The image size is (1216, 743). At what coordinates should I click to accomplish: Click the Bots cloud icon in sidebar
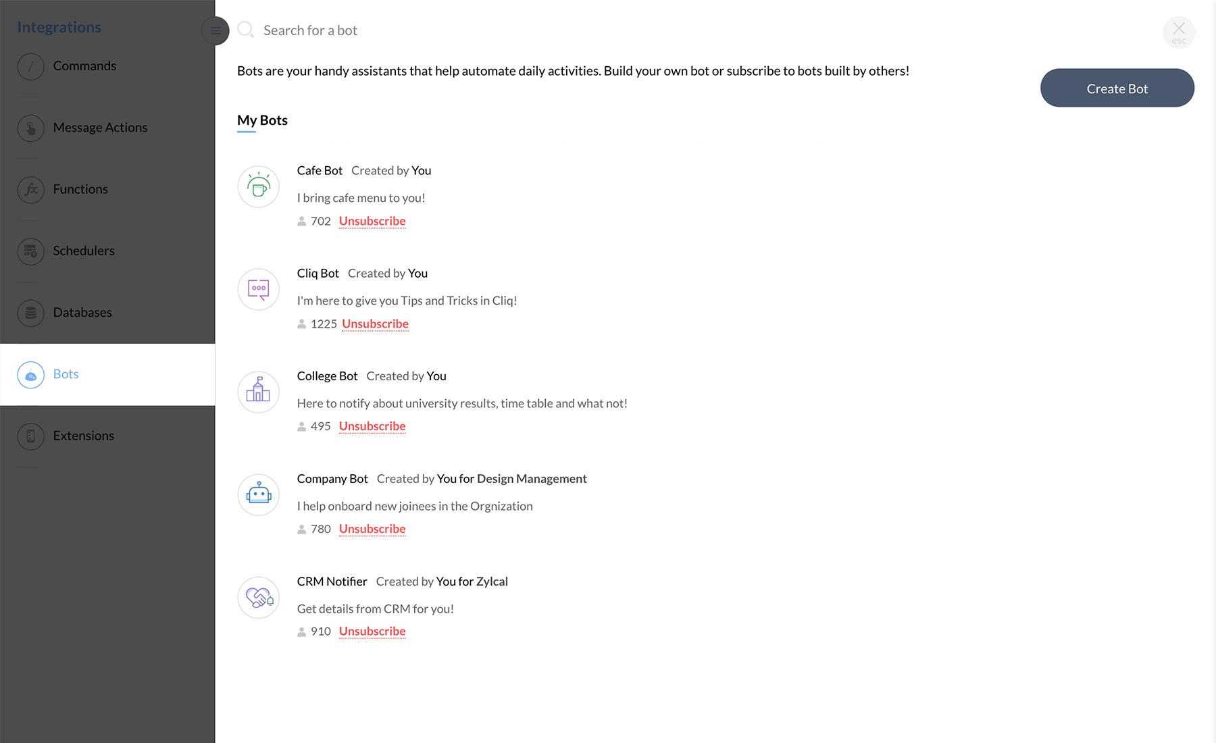click(30, 375)
